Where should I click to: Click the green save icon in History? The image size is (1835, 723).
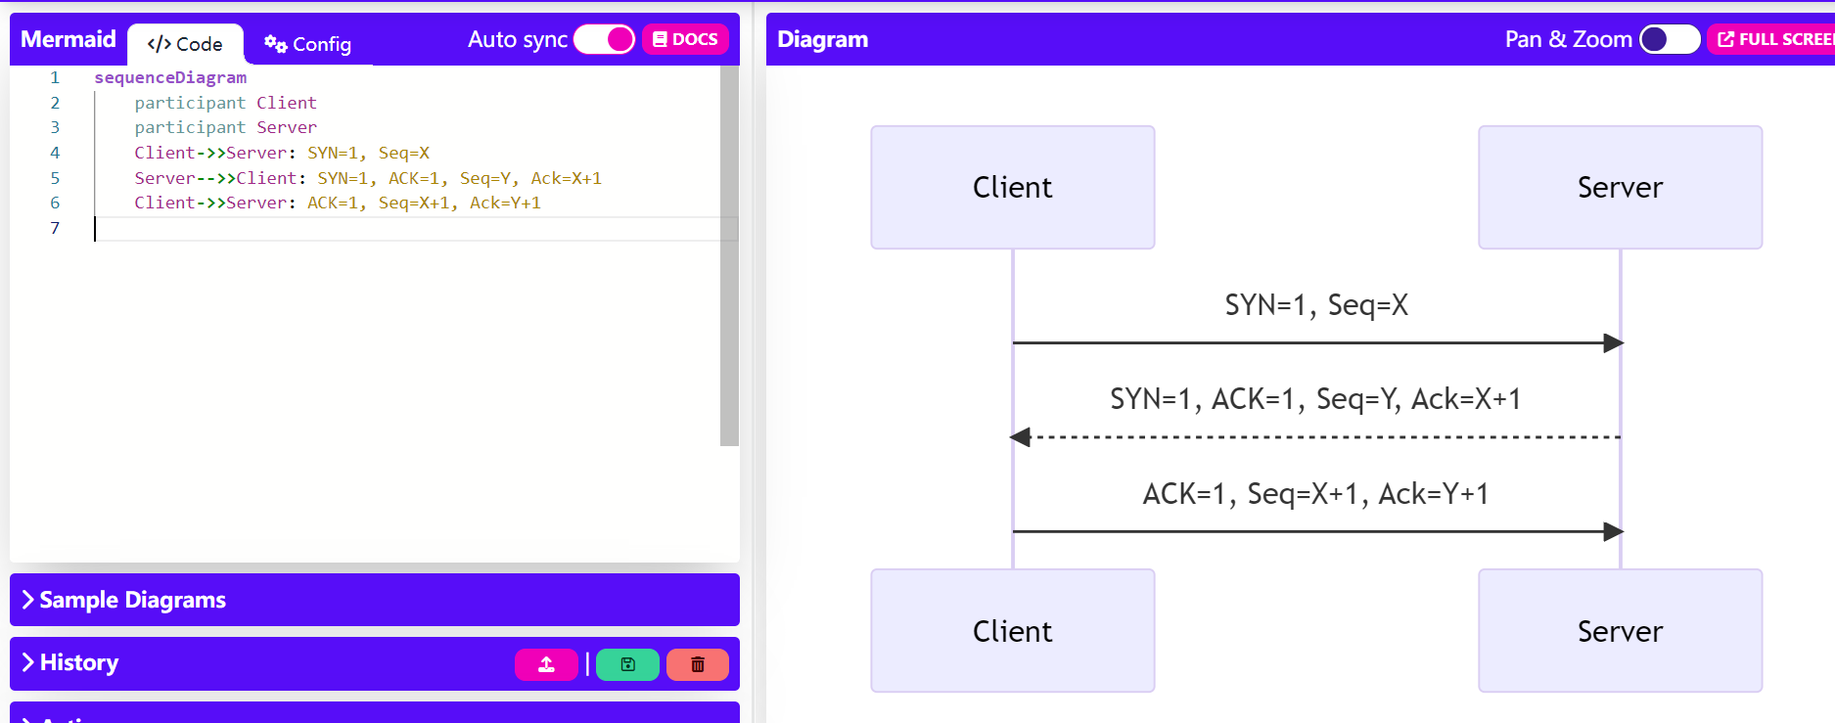(627, 664)
